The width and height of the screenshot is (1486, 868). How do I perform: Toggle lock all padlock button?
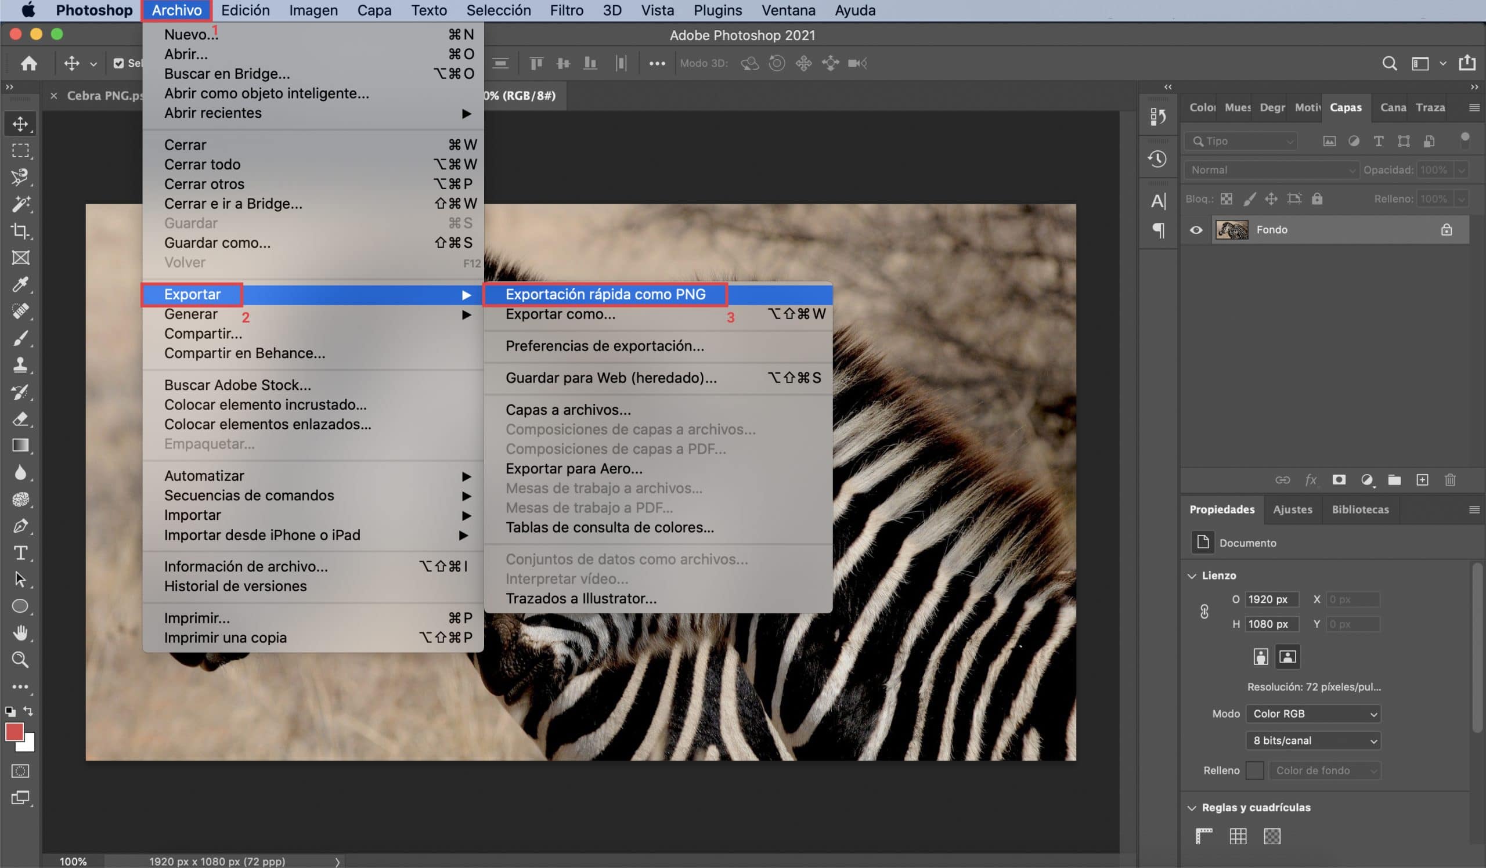tap(1317, 198)
